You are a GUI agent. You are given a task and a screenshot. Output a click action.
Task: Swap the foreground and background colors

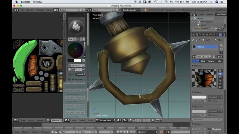84,61
